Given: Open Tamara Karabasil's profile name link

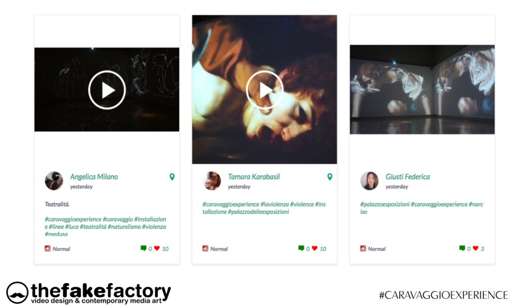Looking at the screenshot, I should 254,177.
